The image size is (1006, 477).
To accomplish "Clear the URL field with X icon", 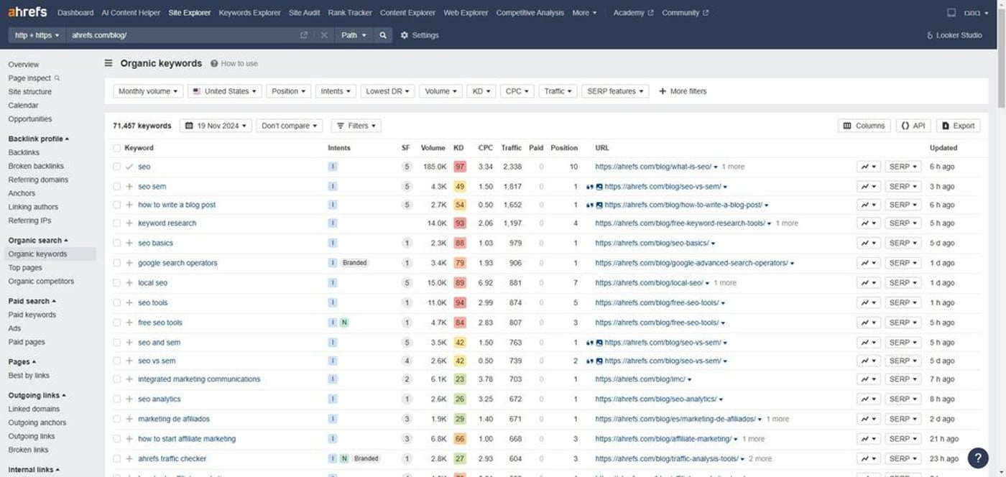I will pyautogui.click(x=324, y=35).
